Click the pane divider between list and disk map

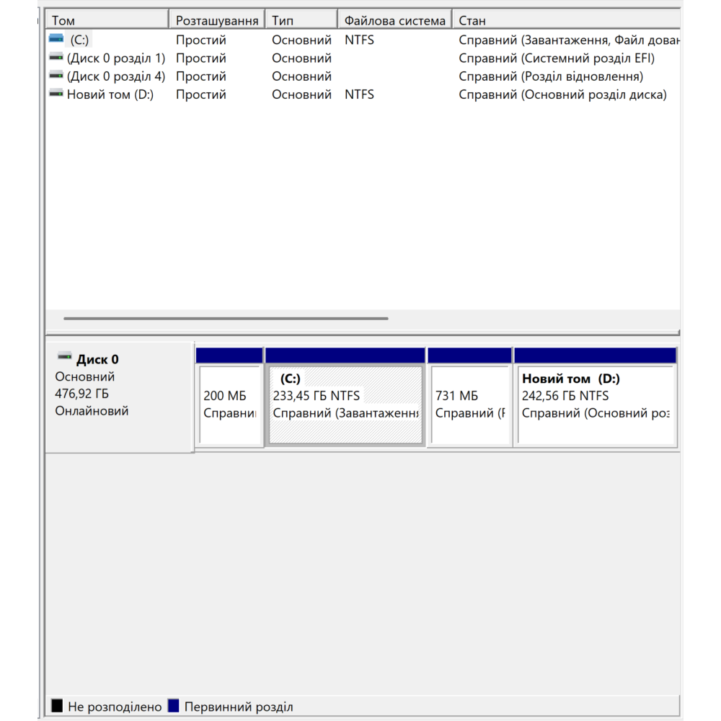362,334
